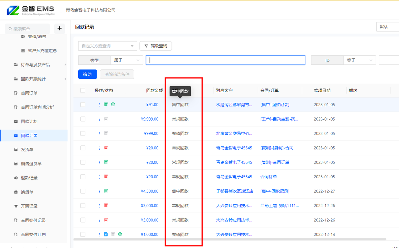Click the icon beside 退款记录 in the sidebar

pyautogui.click(x=16, y=178)
